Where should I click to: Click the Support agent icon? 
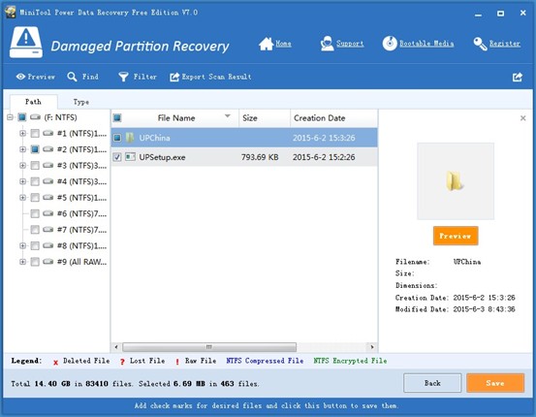click(x=328, y=44)
